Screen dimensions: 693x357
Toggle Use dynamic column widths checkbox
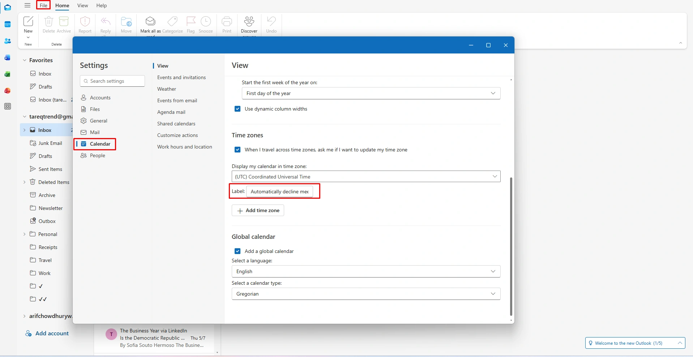238,109
